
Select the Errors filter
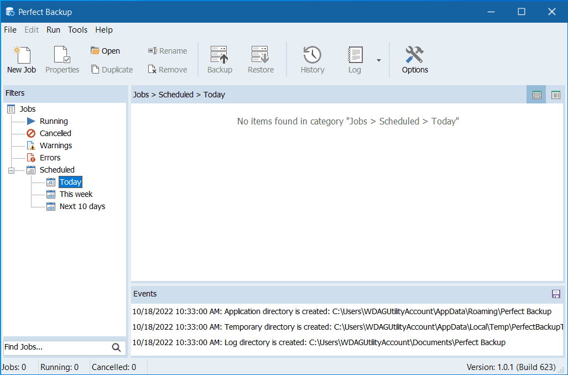(x=50, y=158)
